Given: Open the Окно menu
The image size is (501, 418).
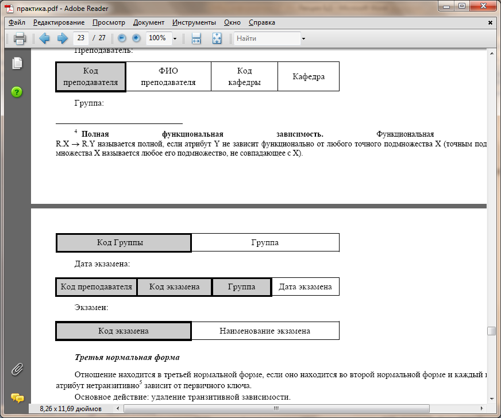Looking at the screenshot, I should pyautogui.click(x=232, y=22).
